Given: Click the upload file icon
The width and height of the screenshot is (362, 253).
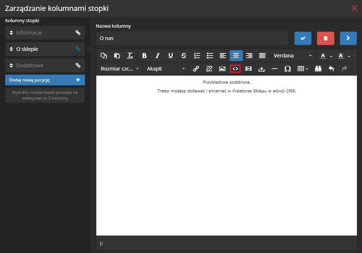Looking at the screenshot, I should coord(262,69).
